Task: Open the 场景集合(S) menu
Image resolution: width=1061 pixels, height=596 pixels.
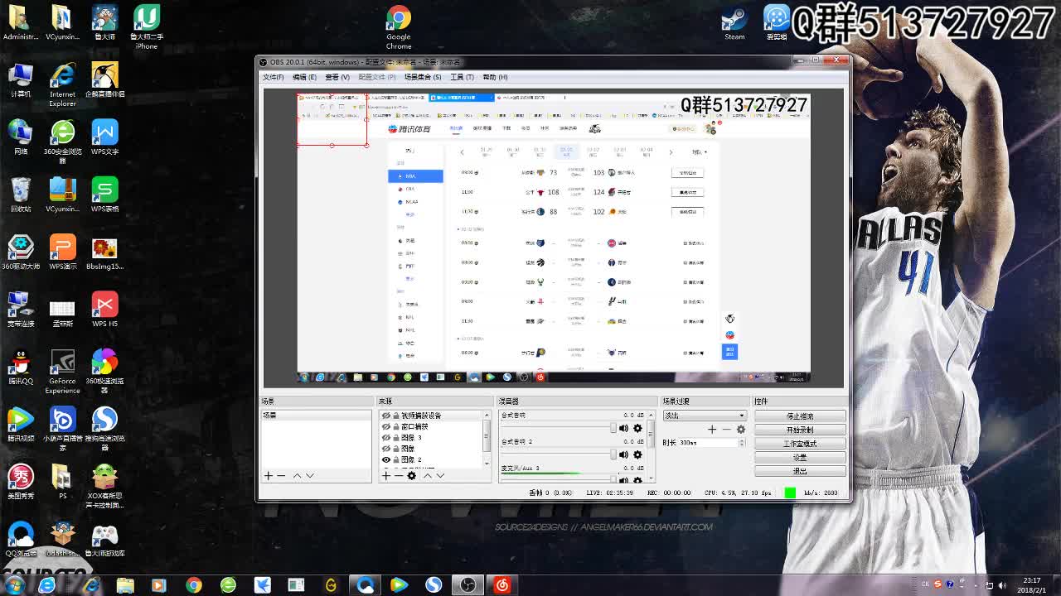Action: (422, 77)
